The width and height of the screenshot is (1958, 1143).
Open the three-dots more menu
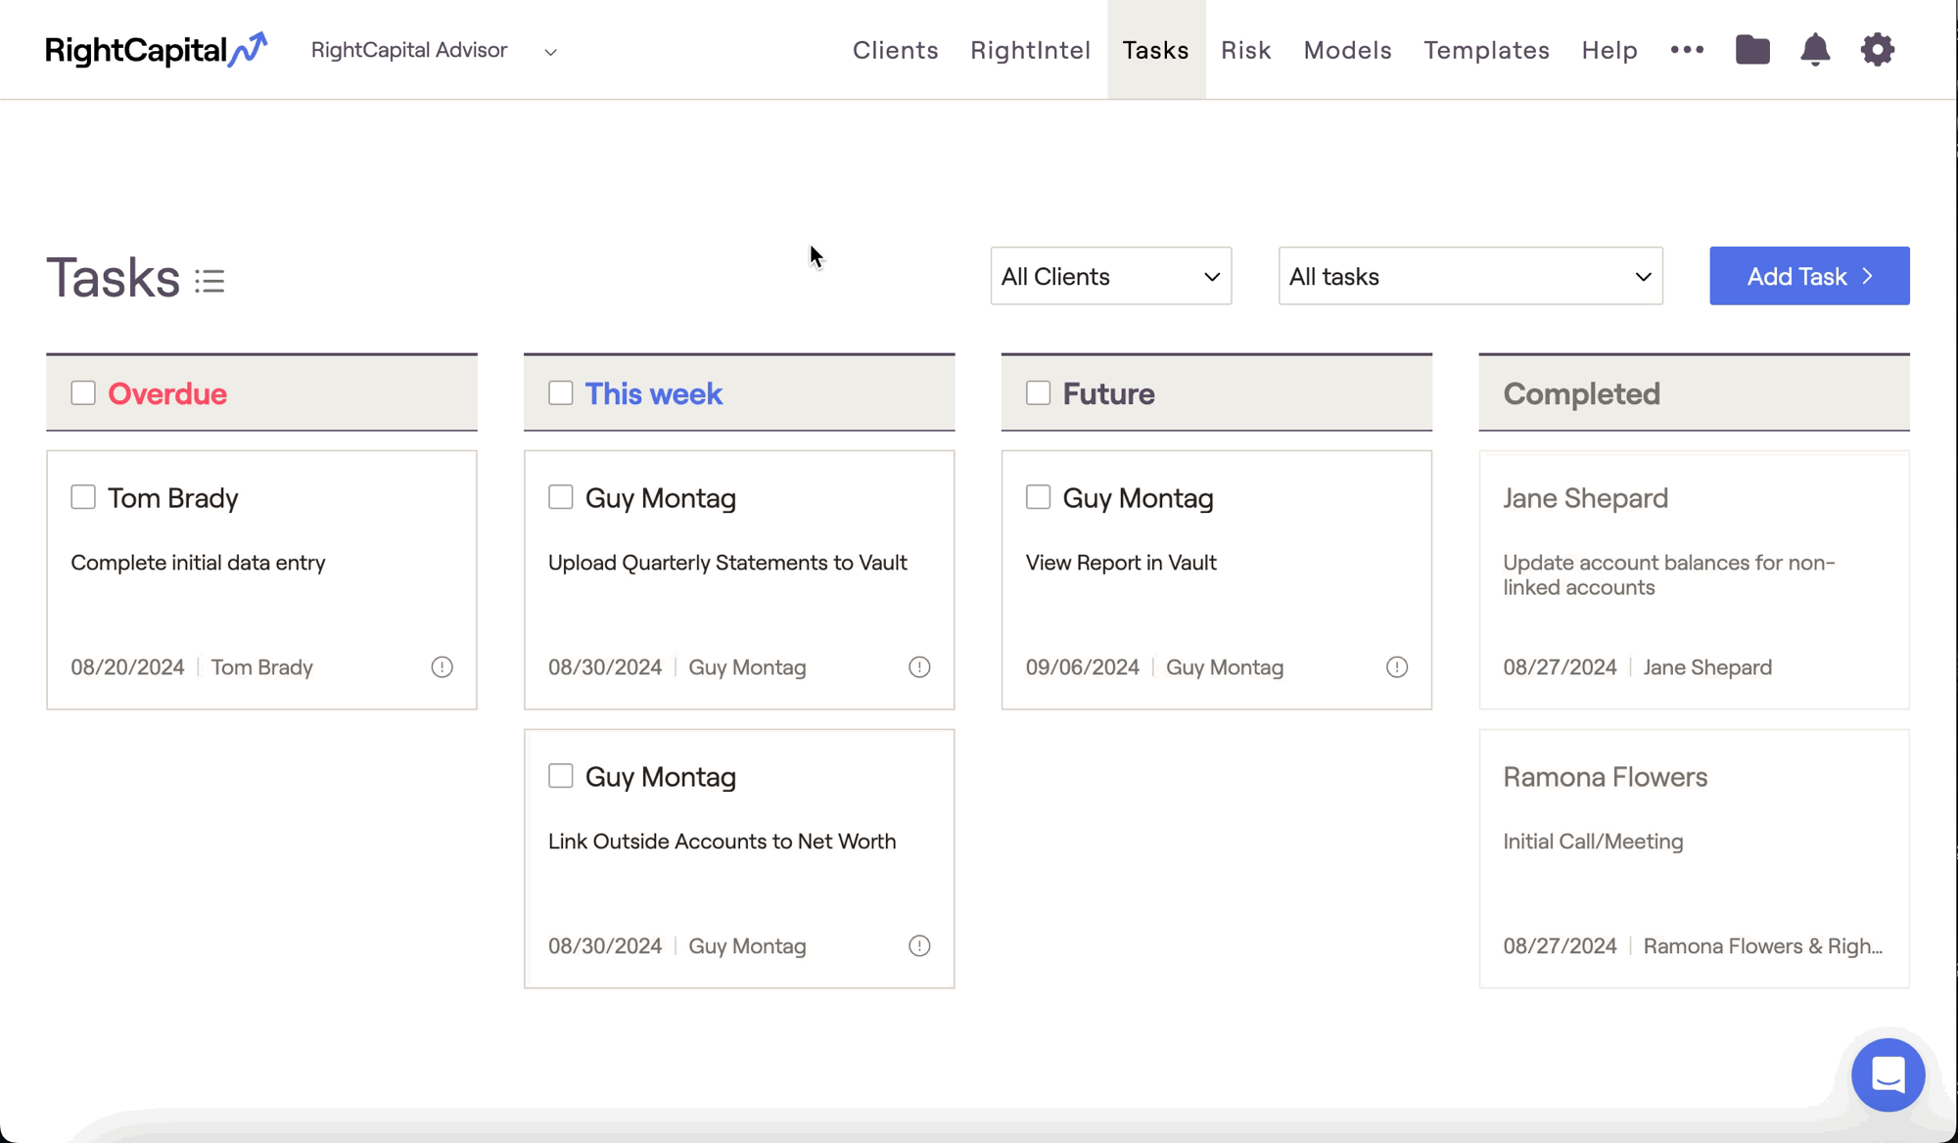1687,50
